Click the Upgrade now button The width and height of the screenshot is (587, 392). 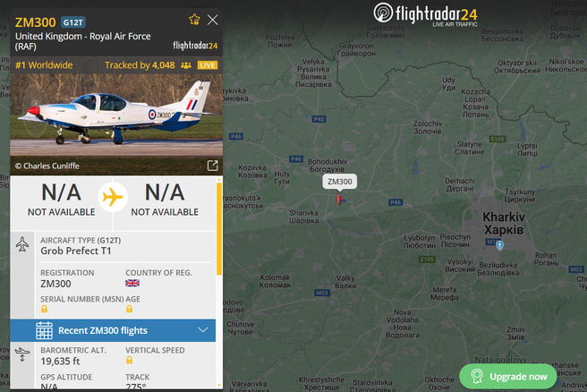(x=508, y=376)
